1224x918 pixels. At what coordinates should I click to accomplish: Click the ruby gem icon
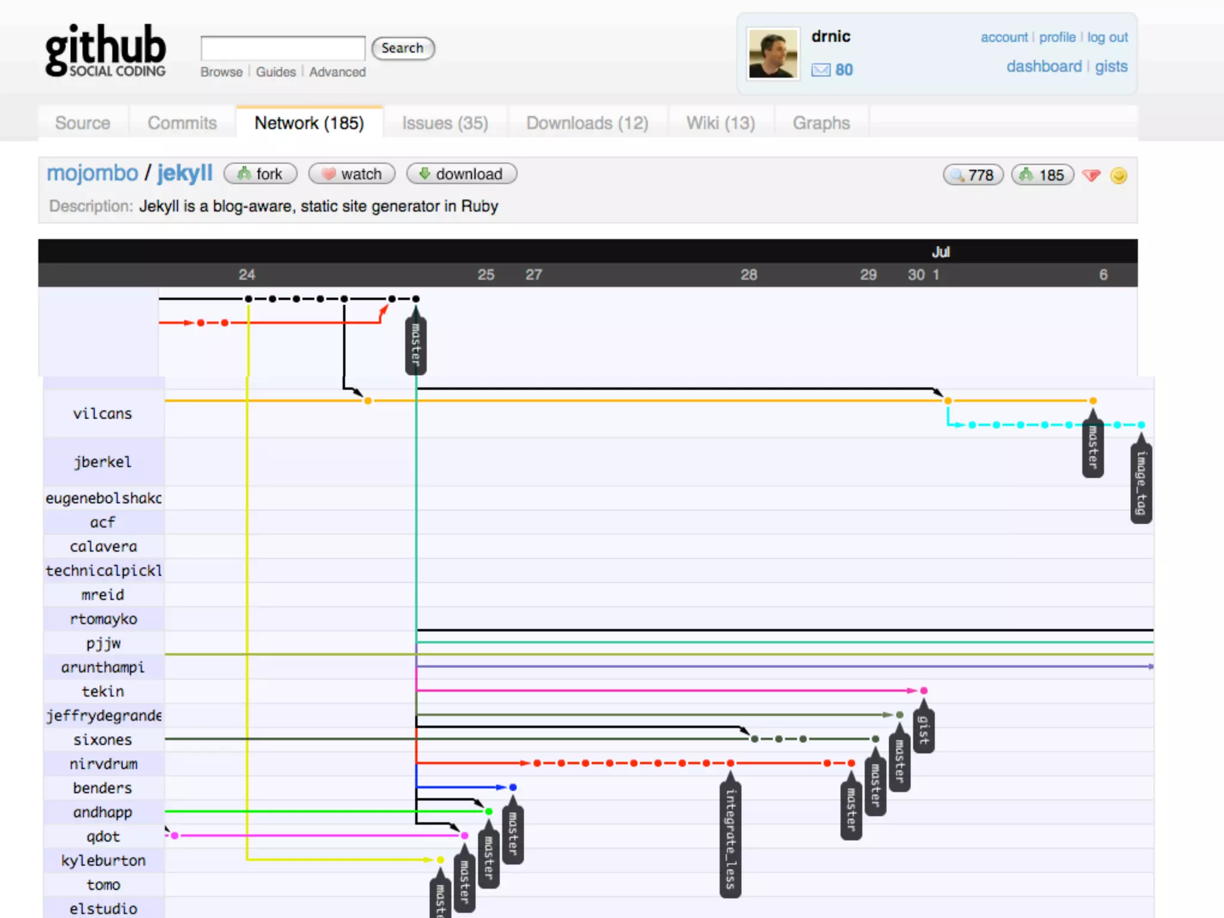[x=1091, y=175]
